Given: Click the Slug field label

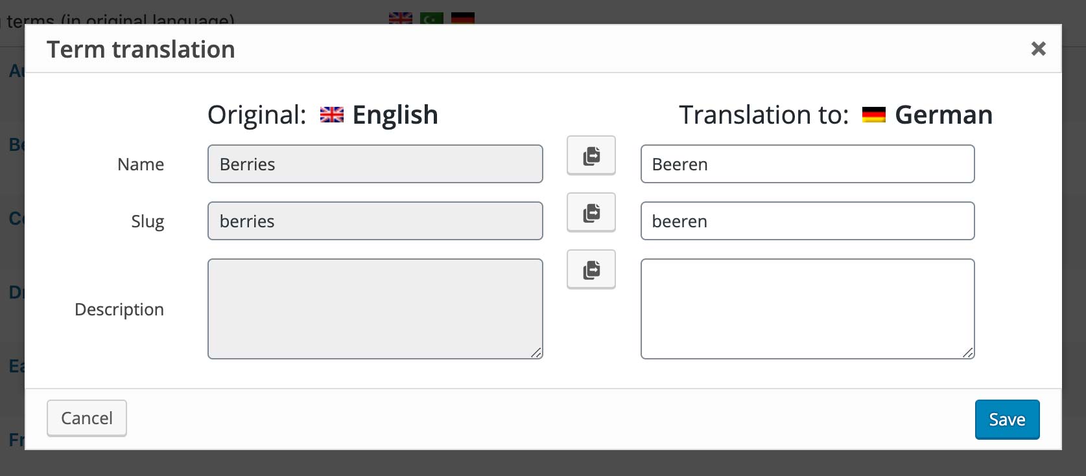Looking at the screenshot, I should click(148, 221).
